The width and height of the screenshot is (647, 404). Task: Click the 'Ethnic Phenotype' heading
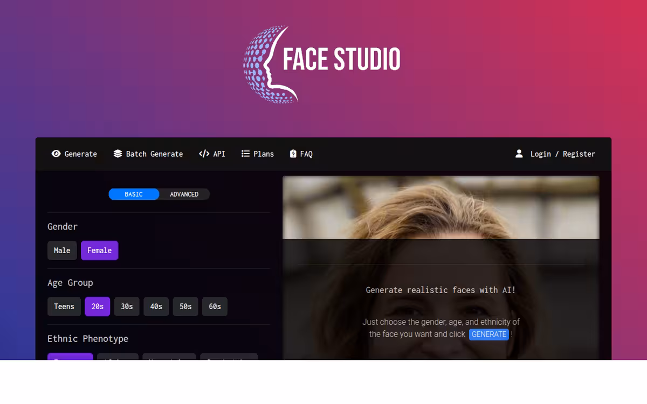88,339
